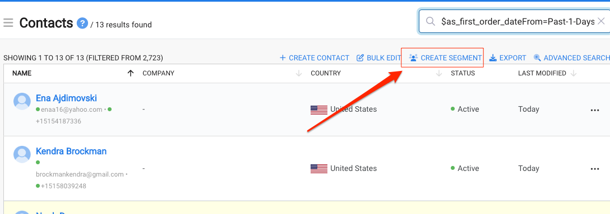Open Kendra Brockman contact profile

(71, 151)
